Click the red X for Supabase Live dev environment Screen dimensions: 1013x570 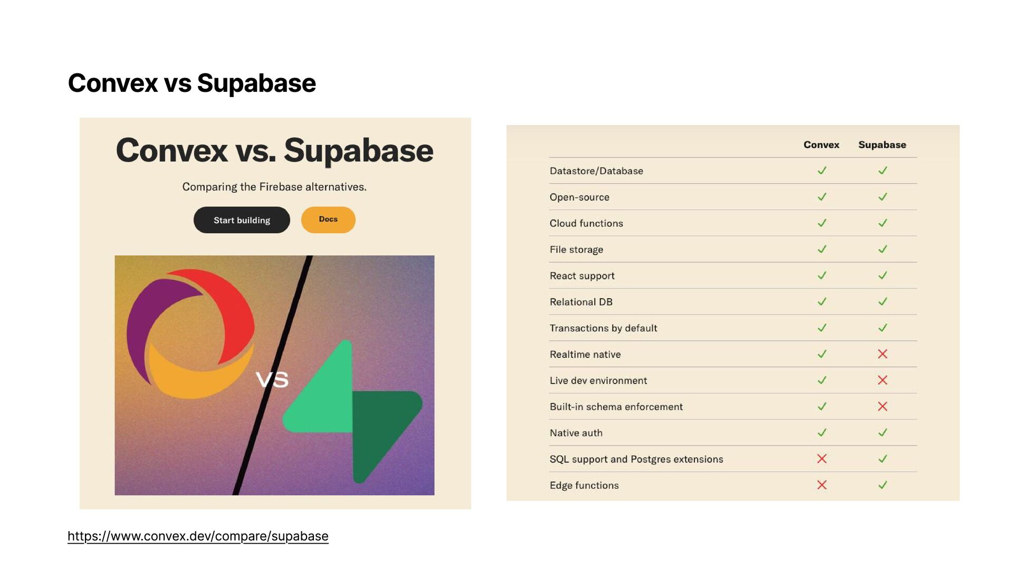[882, 380]
